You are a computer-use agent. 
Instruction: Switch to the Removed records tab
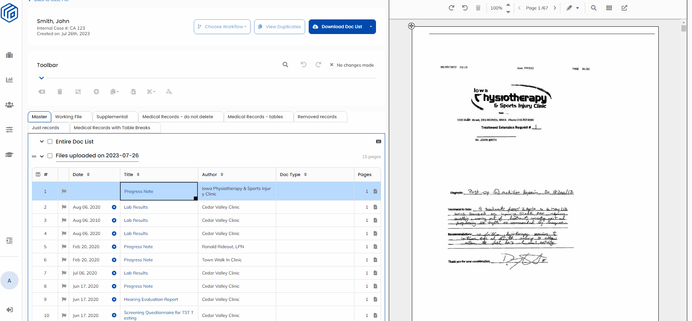pos(320,117)
